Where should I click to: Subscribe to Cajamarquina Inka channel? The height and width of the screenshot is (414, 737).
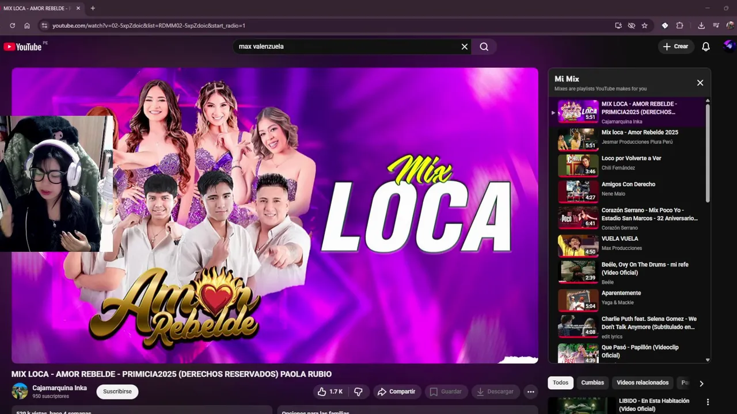tap(117, 392)
